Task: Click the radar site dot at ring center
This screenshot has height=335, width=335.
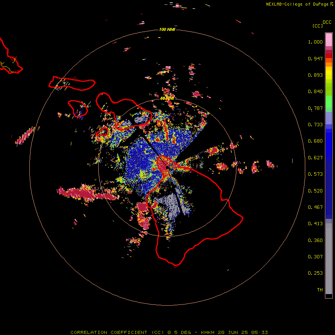Action: pyautogui.click(x=167, y=167)
